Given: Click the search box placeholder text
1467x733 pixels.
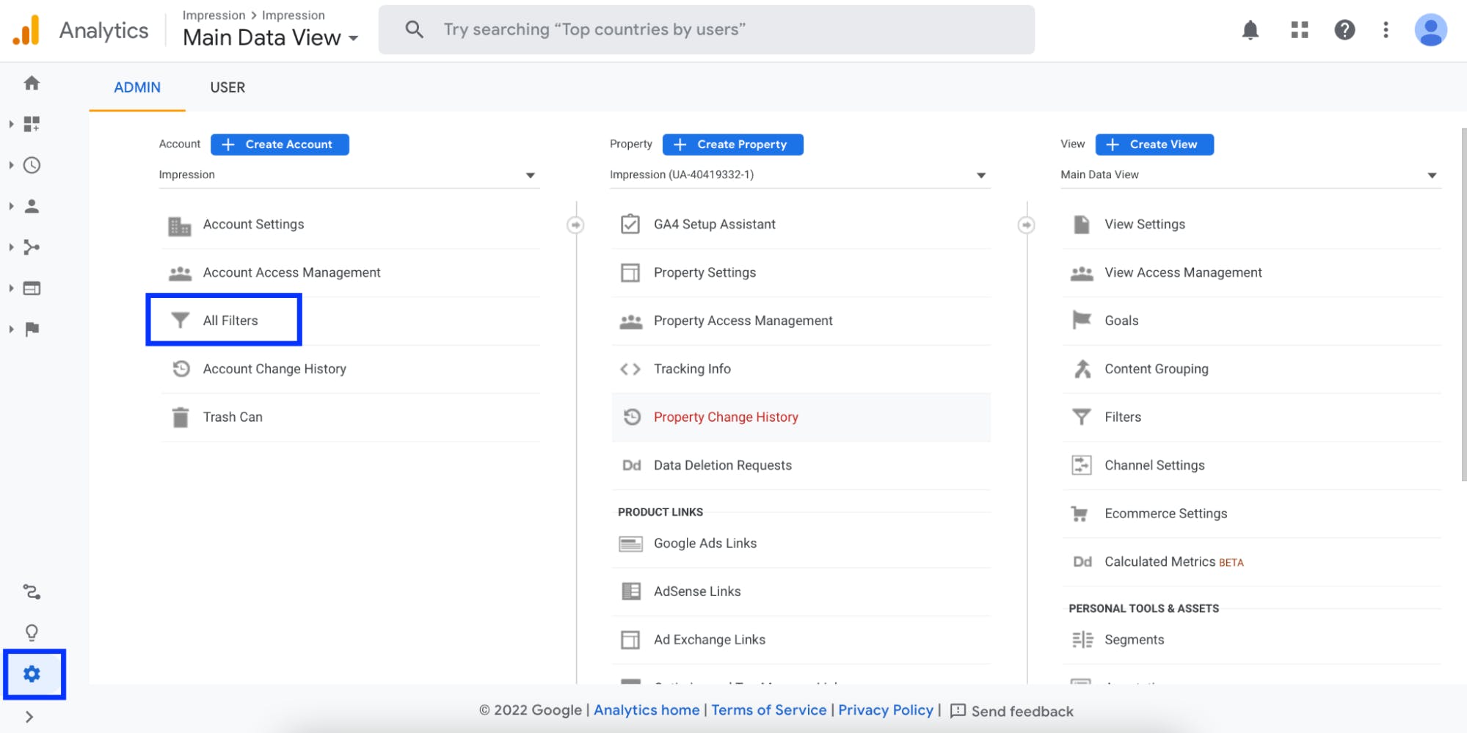Looking at the screenshot, I should click(594, 29).
